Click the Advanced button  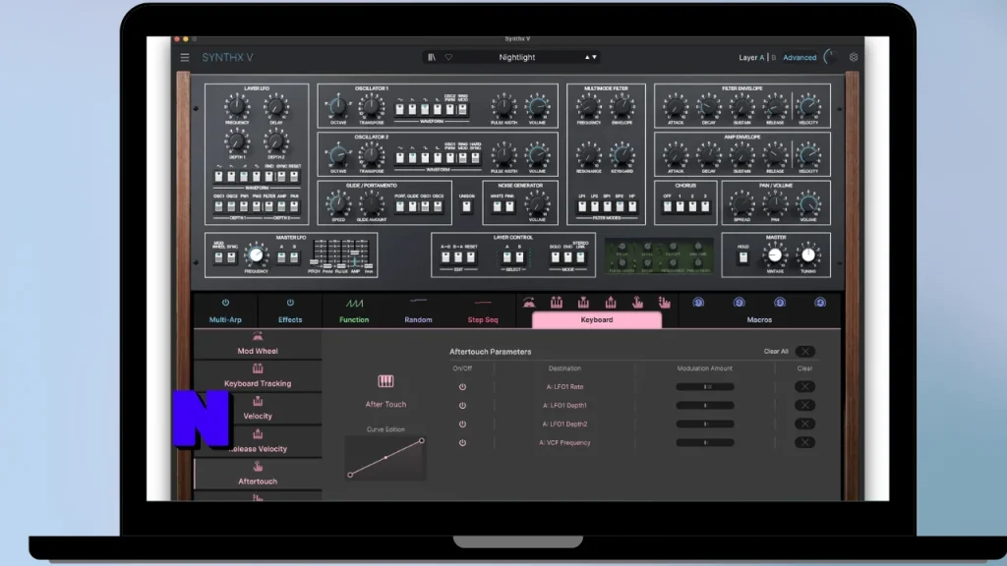[x=800, y=57]
